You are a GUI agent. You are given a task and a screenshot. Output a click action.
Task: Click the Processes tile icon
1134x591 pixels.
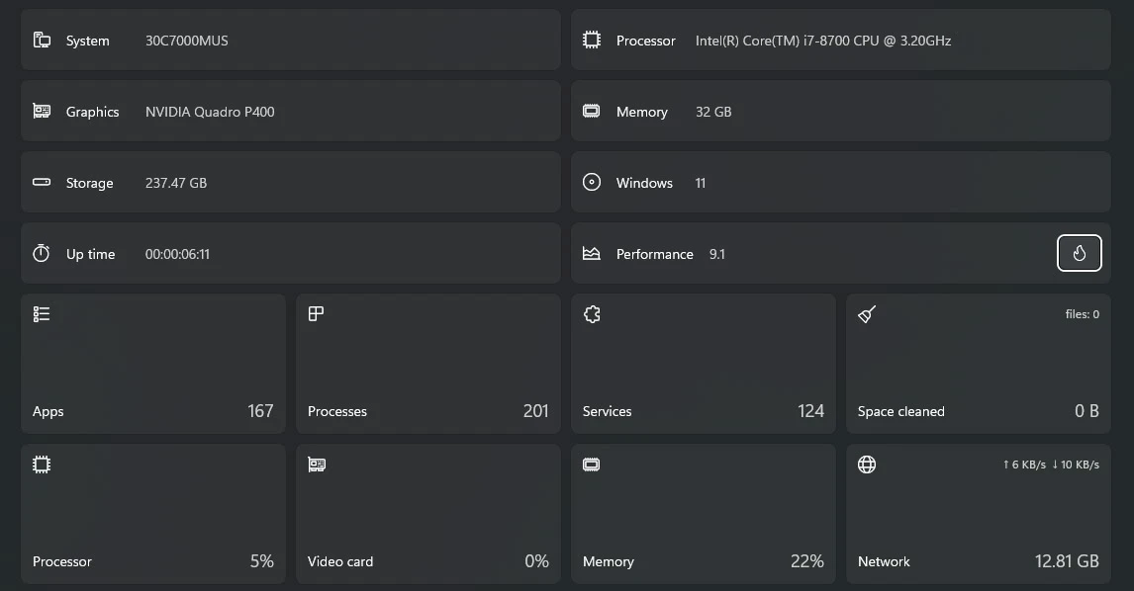pyautogui.click(x=316, y=313)
